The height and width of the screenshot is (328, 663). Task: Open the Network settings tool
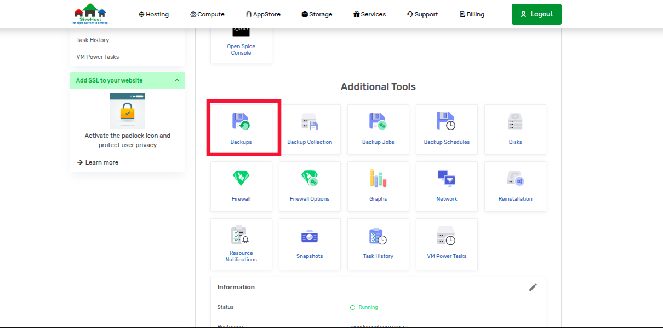click(x=447, y=185)
